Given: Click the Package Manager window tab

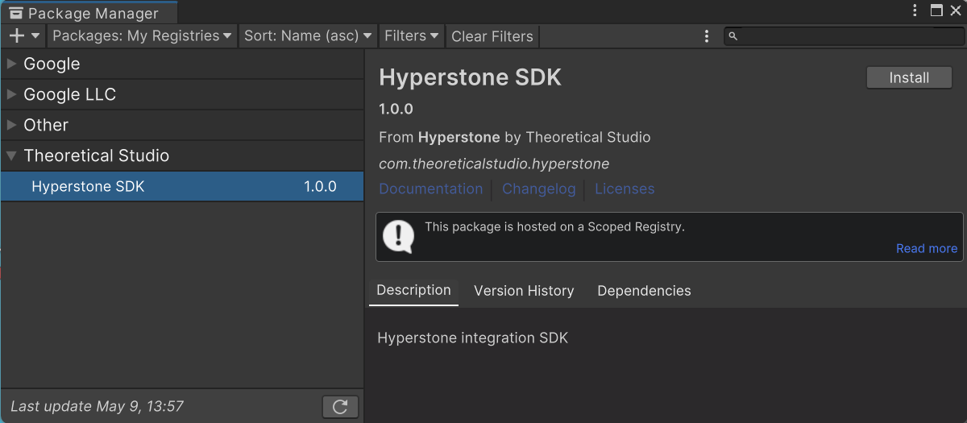Looking at the screenshot, I should [x=89, y=13].
